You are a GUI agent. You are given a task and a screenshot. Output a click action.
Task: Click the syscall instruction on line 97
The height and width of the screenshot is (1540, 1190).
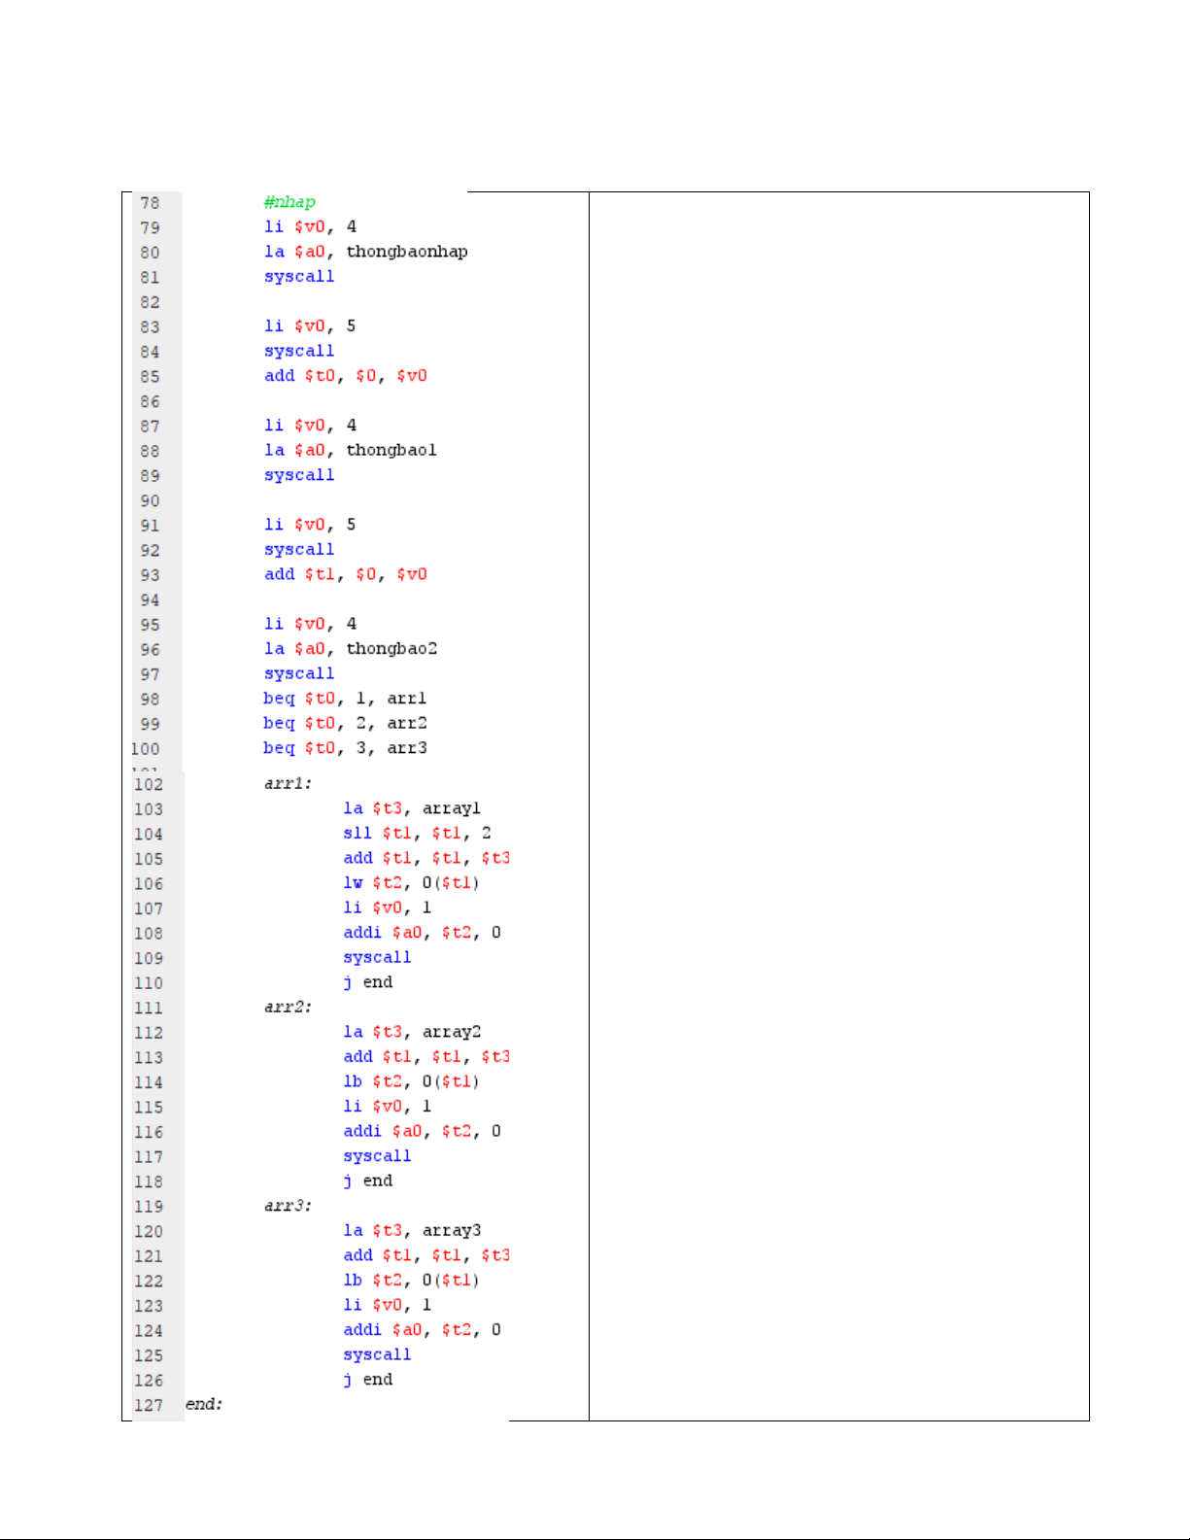[299, 673]
